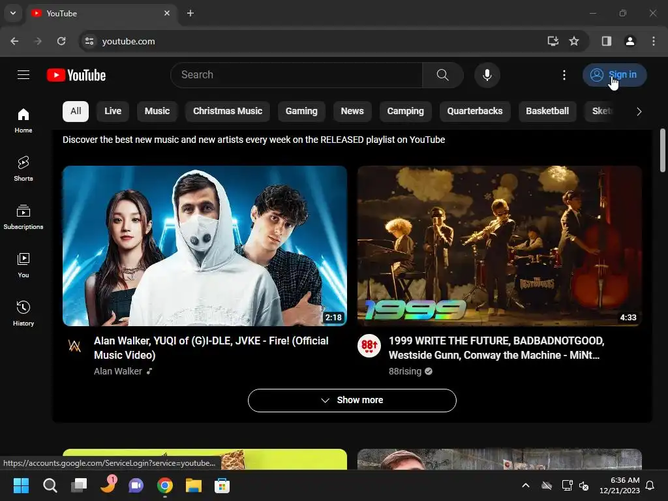Toggle the Chrome side panel
Screen dimensions: 668x501
pyautogui.click(x=606, y=41)
